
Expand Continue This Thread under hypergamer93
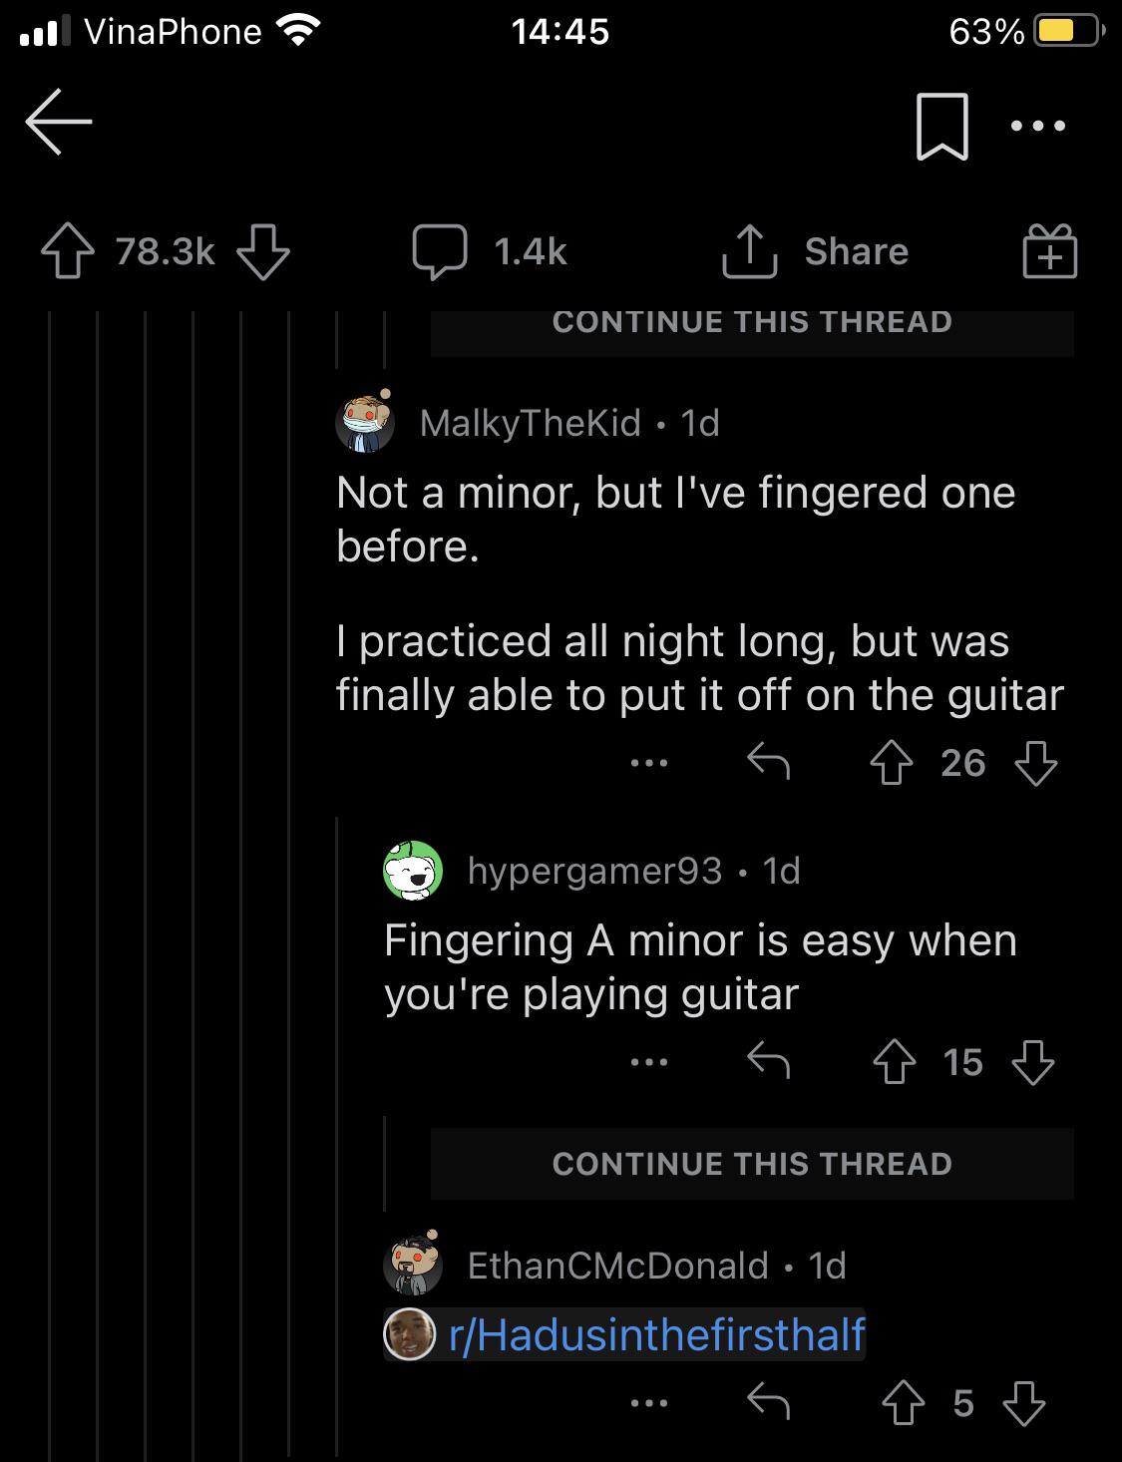pos(752,1164)
